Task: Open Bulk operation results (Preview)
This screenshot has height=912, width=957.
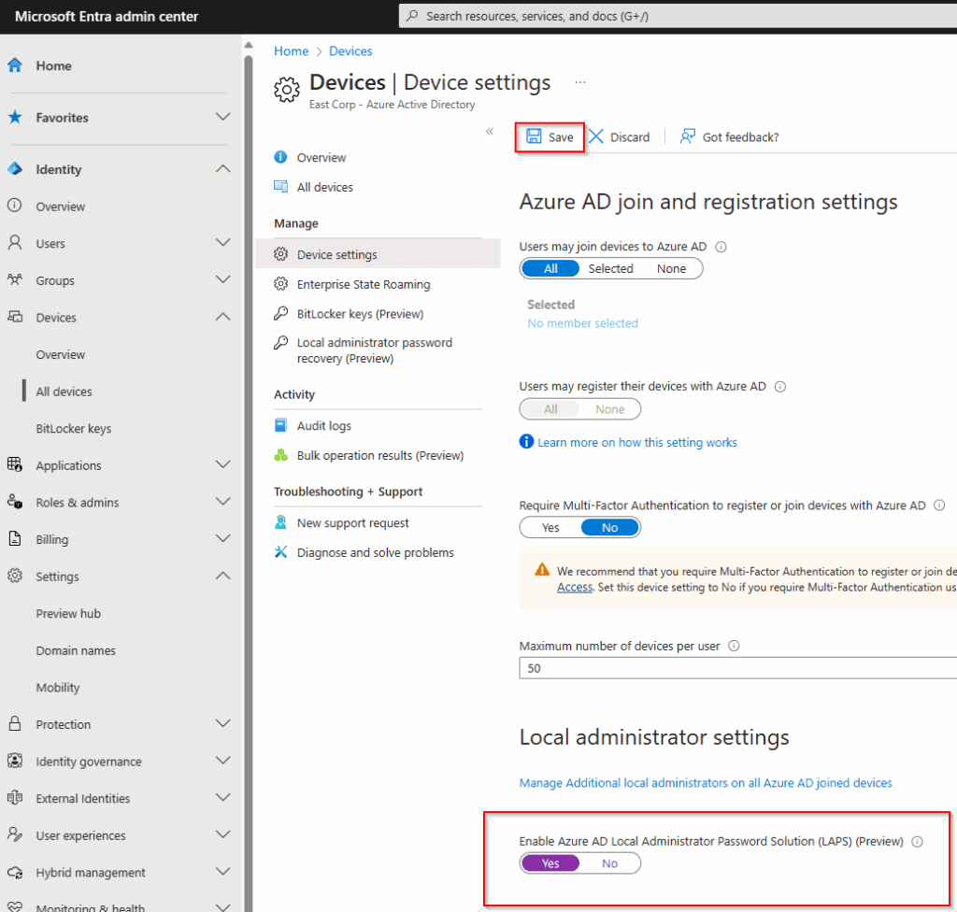Action: (377, 455)
